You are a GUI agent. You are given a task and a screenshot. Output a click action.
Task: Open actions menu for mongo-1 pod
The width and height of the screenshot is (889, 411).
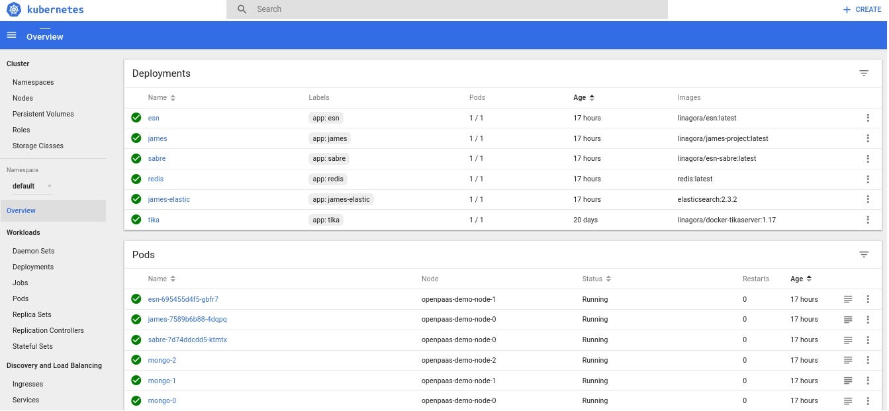tap(868, 381)
